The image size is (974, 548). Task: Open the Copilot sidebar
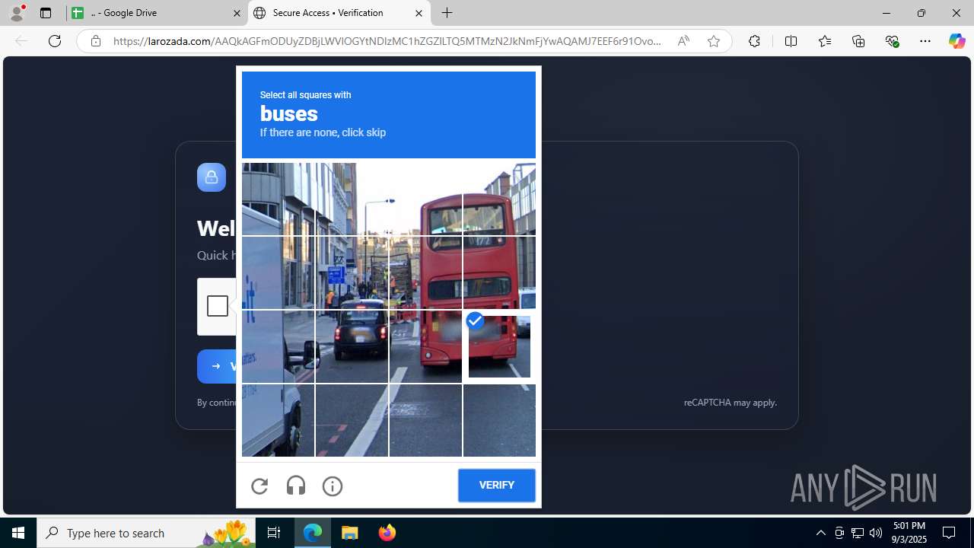(956, 41)
